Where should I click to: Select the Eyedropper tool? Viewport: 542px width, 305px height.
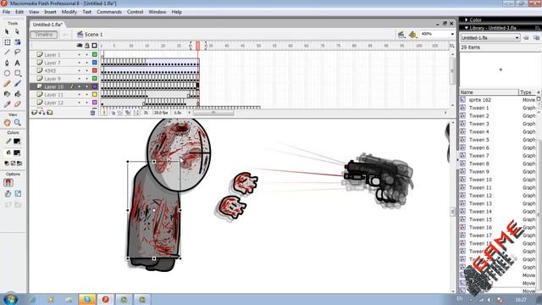coord(7,104)
